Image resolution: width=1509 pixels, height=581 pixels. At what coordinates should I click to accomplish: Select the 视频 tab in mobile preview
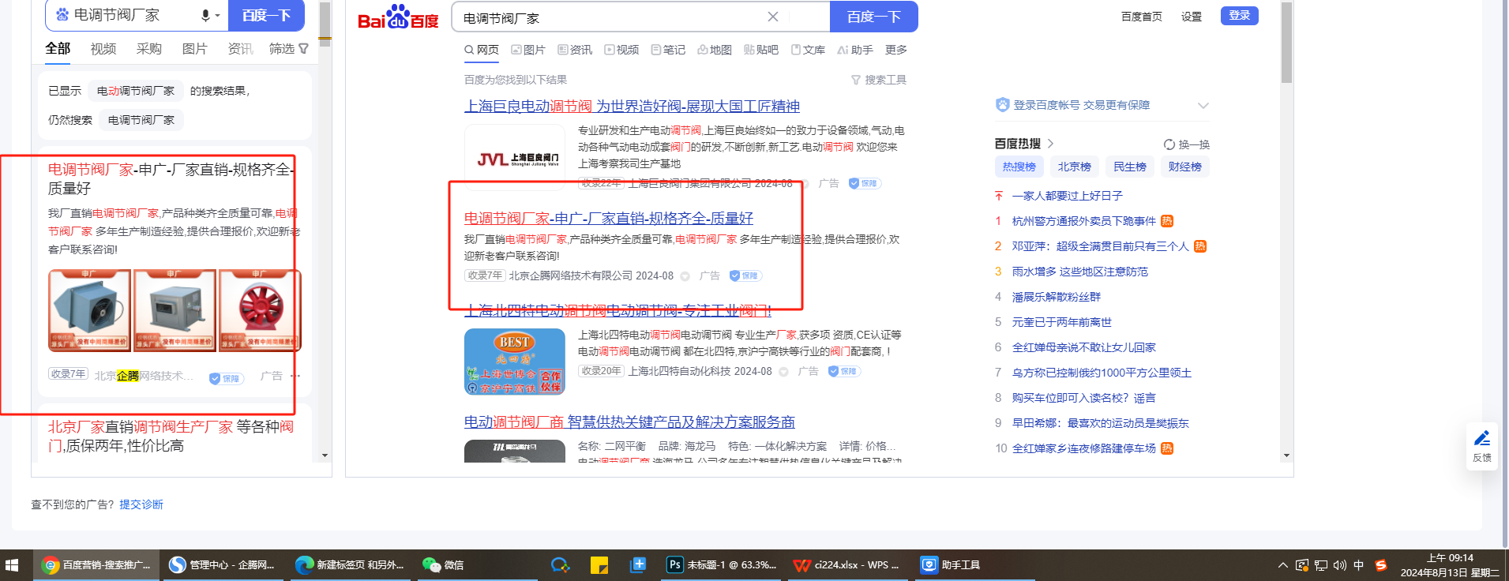click(x=103, y=49)
